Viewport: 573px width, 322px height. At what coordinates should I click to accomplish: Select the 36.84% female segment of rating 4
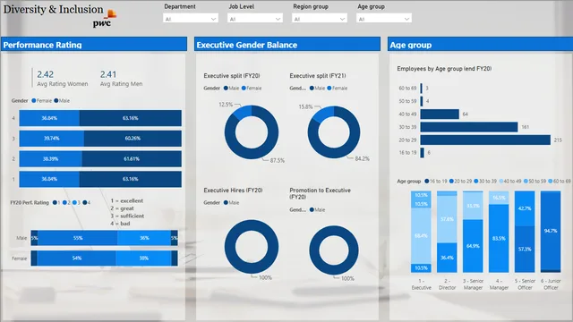tap(49, 118)
